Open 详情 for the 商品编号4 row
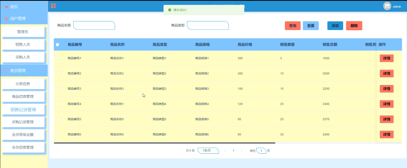The image size is (407, 168). (x=387, y=104)
